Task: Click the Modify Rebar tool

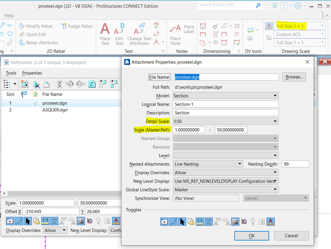Action: 36,26
